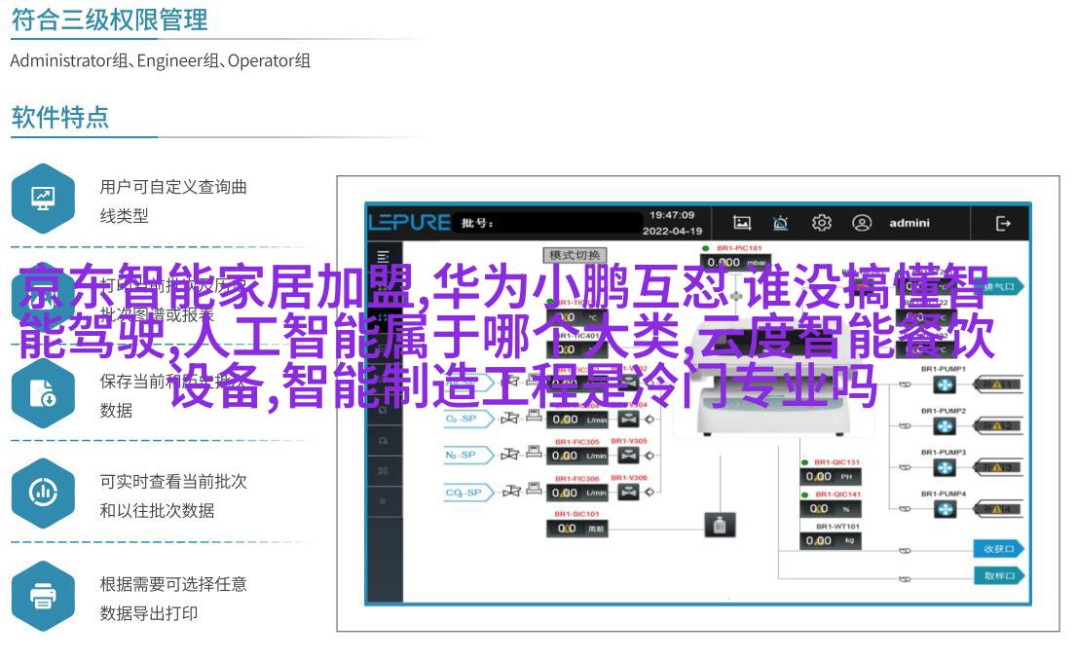Click the manual valve icon on the N2-SP line
The width and height of the screenshot is (1077, 659).
click(509, 455)
